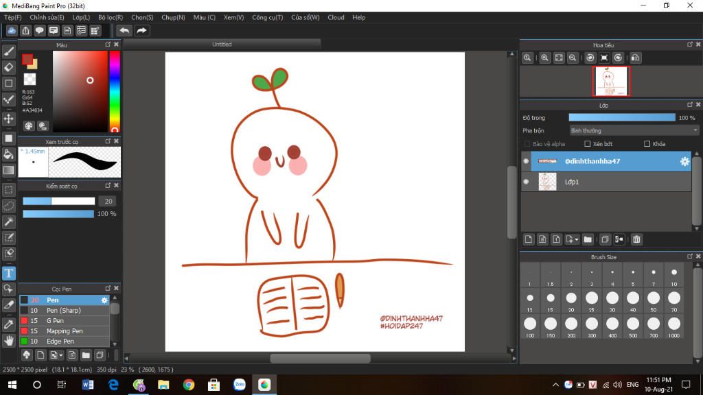Delete layer using the trash icon
This screenshot has width=703, height=395.
[636, 239]
